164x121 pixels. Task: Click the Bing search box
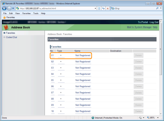click(133, 8)
